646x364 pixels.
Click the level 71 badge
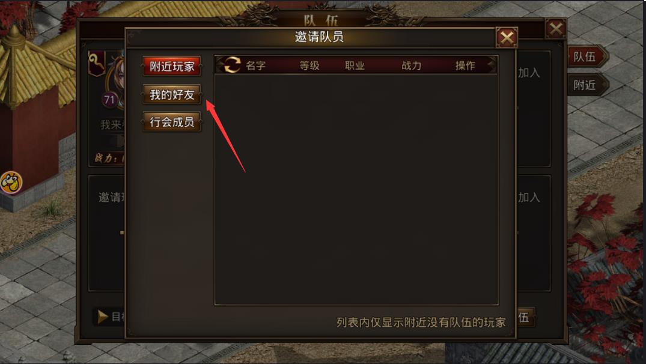click(x=109, y=100)
